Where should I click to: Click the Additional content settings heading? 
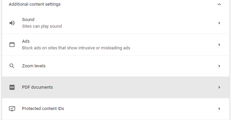[35, 4]
